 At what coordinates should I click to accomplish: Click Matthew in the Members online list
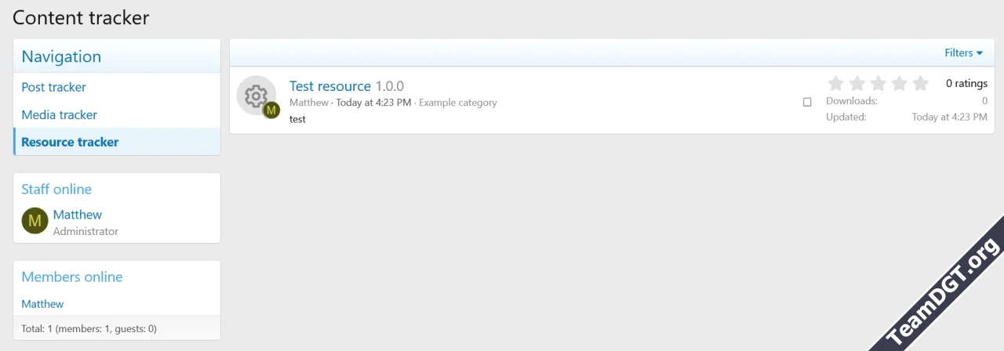pos(42,304)
